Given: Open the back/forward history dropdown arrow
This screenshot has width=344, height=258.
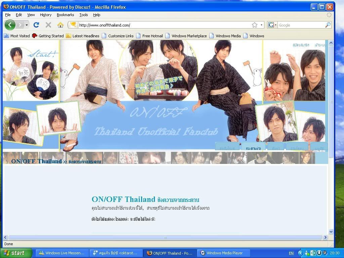Looking at the screenshot, I should [27, 25].
